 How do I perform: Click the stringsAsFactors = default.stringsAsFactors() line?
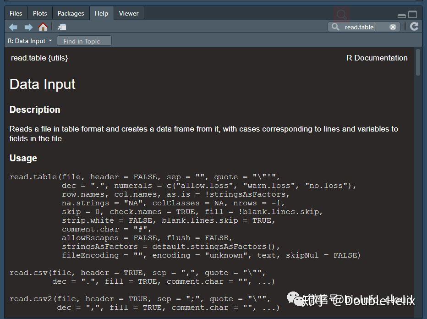pos(171,247)
